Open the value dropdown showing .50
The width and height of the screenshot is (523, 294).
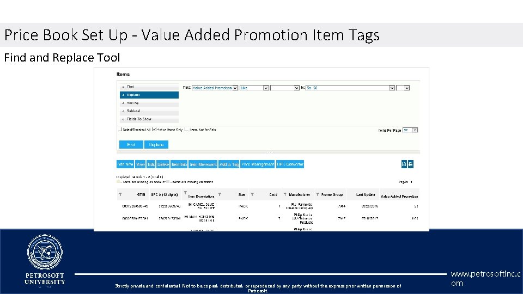(x=350, y=88)
